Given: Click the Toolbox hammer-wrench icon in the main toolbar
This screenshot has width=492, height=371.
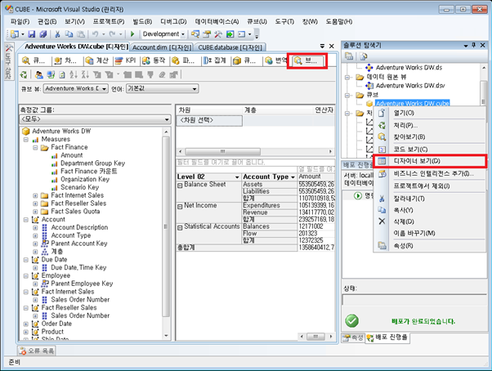Looking at the screenshot, I should click(x=218, y=34).
